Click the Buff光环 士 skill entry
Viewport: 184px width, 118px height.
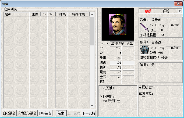pyautogui.click(x=111, y=101)
